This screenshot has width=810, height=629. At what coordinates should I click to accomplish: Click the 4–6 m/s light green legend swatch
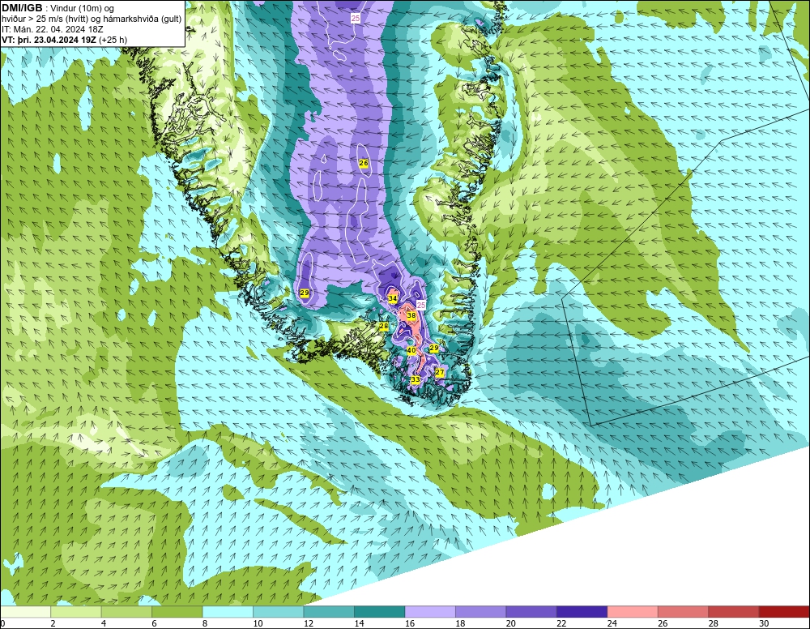click(126, 612)
